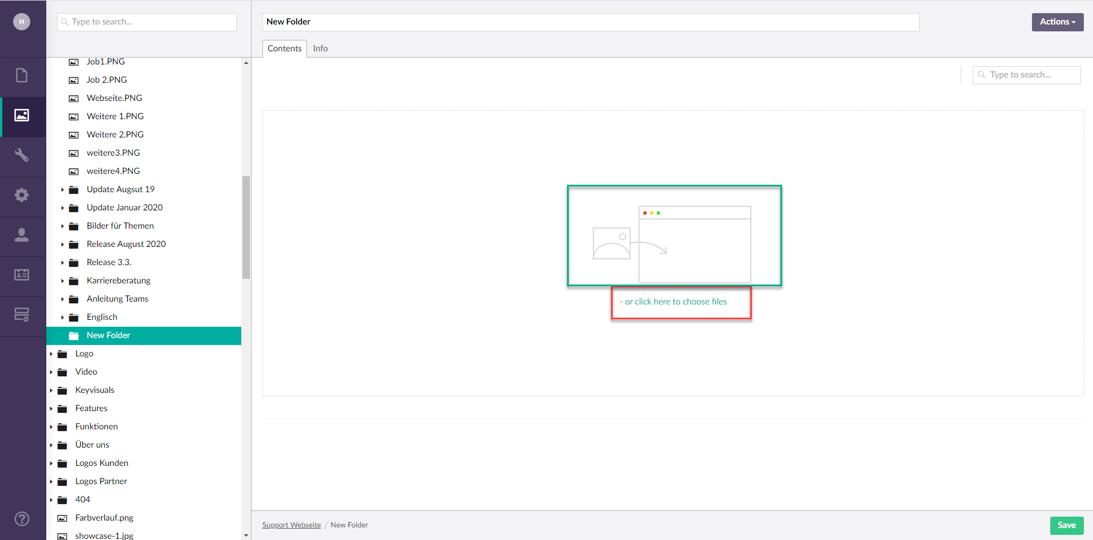
Task: Select Job1.PNG in the tree
Action: 106,62
